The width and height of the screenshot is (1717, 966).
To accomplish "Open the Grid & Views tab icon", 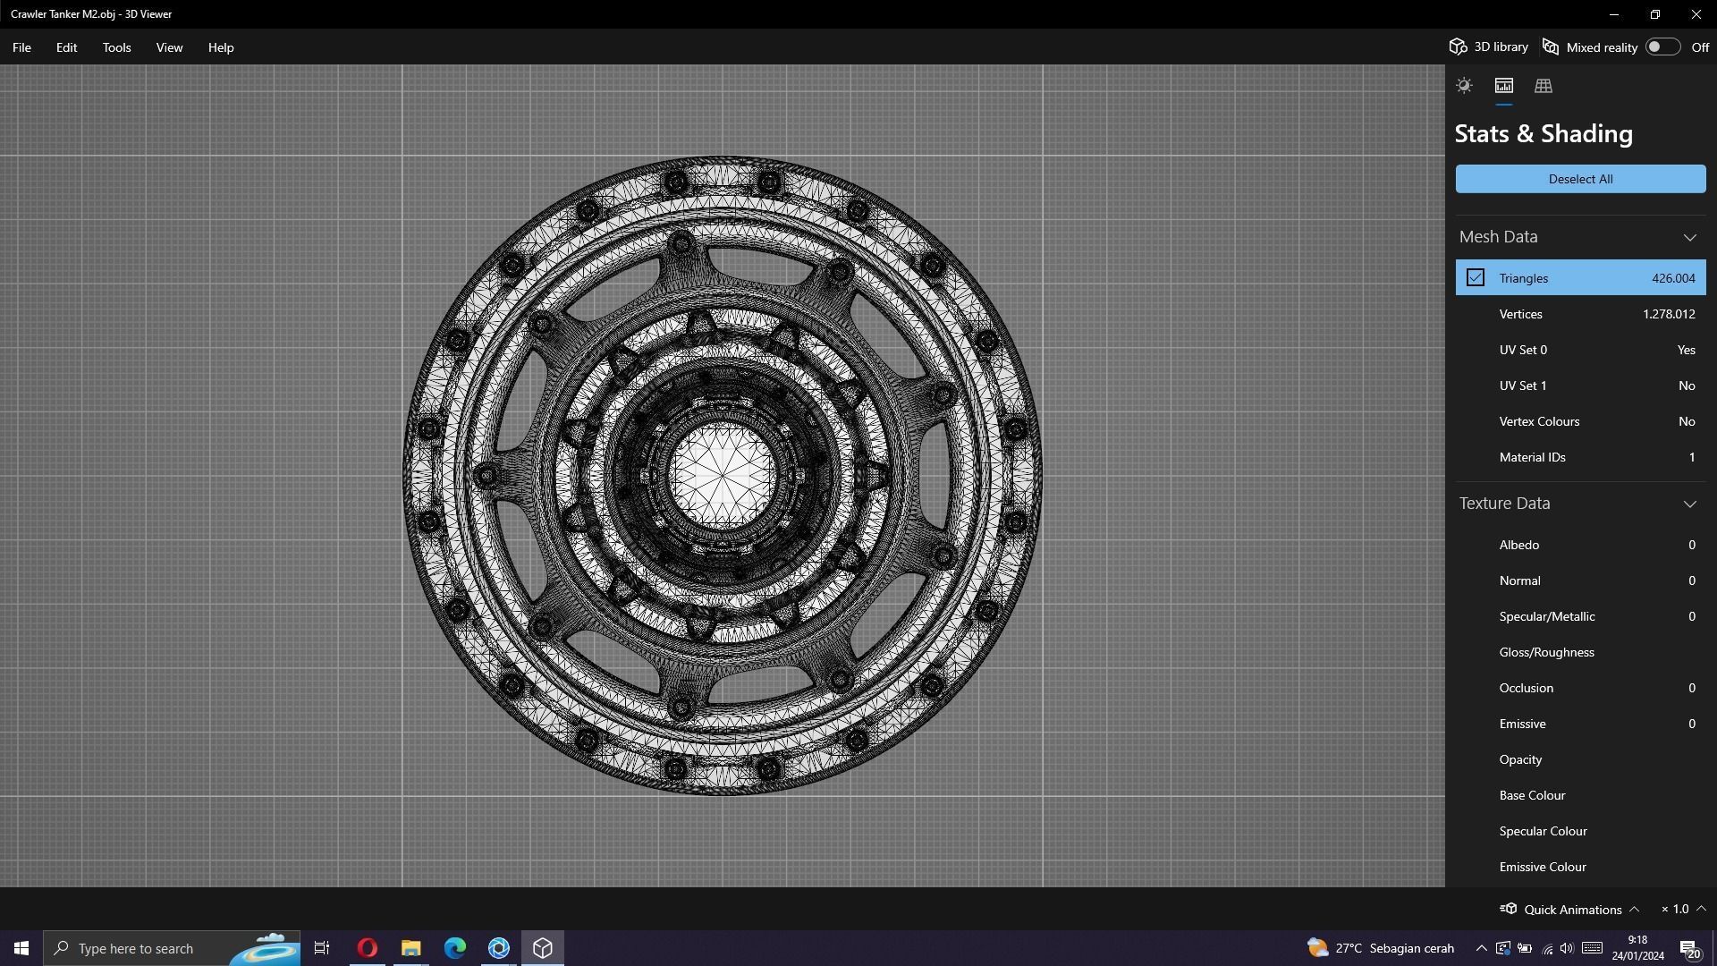I will pyautogui.click(x=1543, y=86).
